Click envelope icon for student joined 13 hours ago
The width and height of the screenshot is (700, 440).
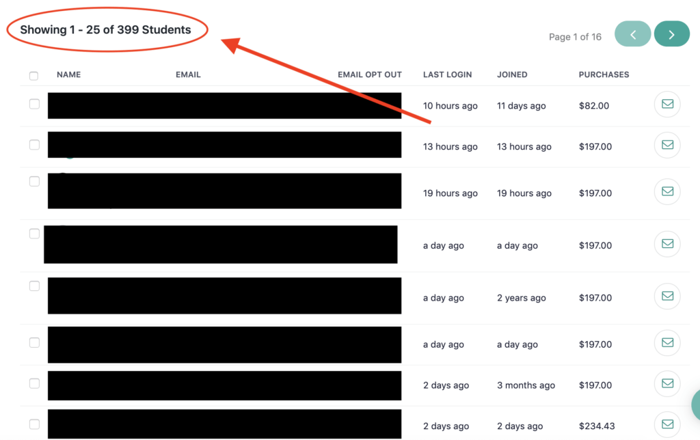[667, 145]
